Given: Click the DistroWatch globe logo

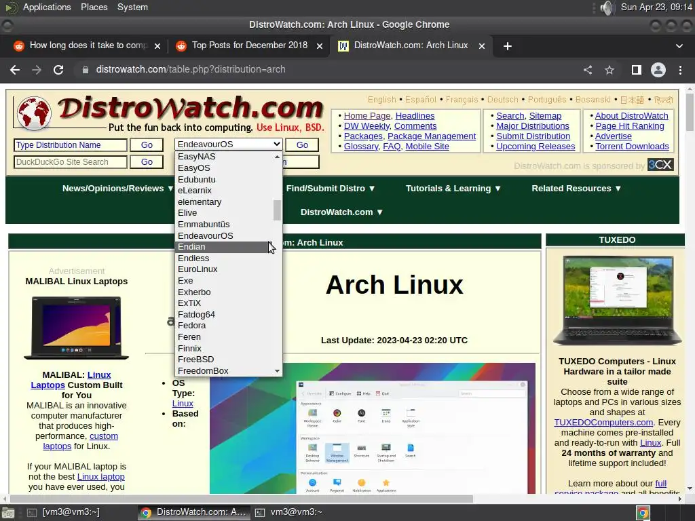Looking at the screenshot, I should pyautogui.click(x=33, y=113).
